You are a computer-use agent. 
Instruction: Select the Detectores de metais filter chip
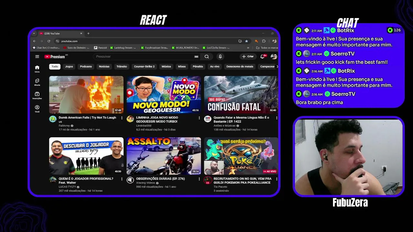tap(240, 66)
